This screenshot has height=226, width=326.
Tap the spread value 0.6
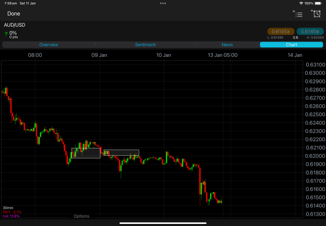click(x=295, y=37)
